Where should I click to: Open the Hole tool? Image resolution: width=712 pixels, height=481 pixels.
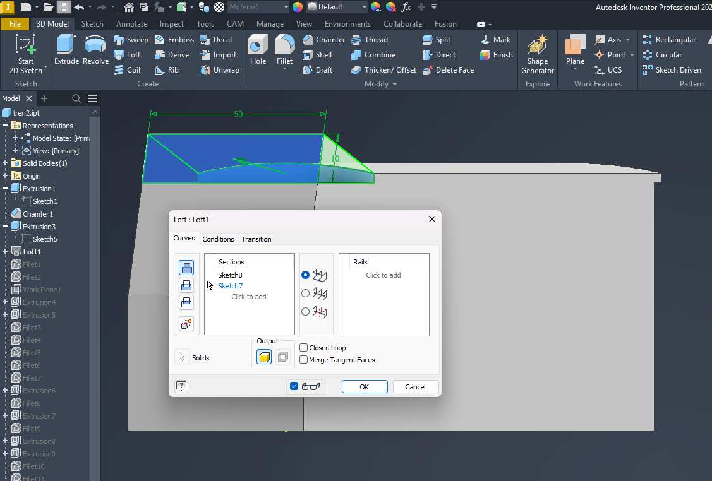coord(257,47)
